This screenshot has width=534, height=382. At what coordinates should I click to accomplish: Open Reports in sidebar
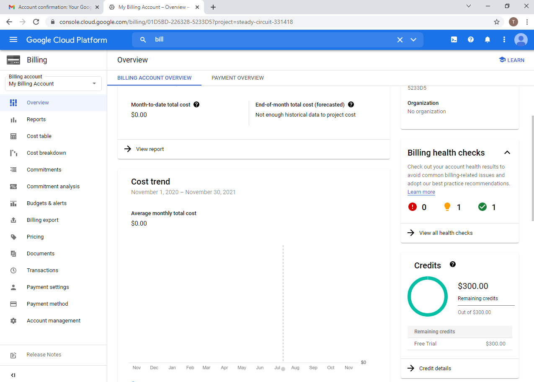54,120
